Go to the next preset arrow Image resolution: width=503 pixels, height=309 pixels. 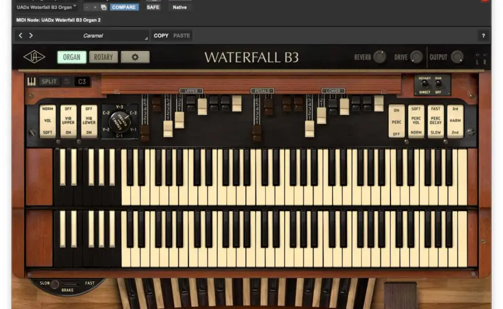coord(31,35)
